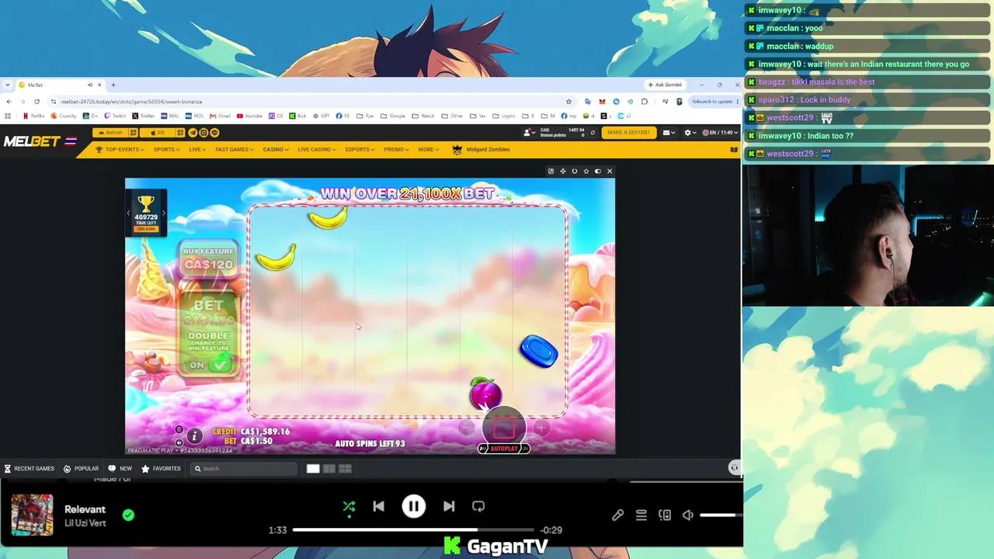Close the game frame with X

click(610, 171)
